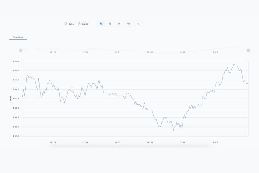Viewport: 259px width, 173px height.
Task: Toggle the CAC 40 checkbox
Action: click(x=79, y=24)
